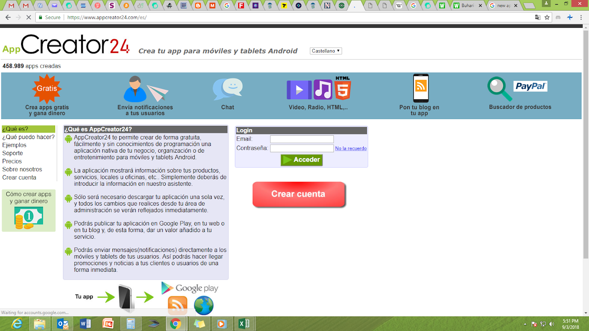The width and height of the screenshot is (589, 331).
Task: Open Excel from the taskbar
Action: 244,324
